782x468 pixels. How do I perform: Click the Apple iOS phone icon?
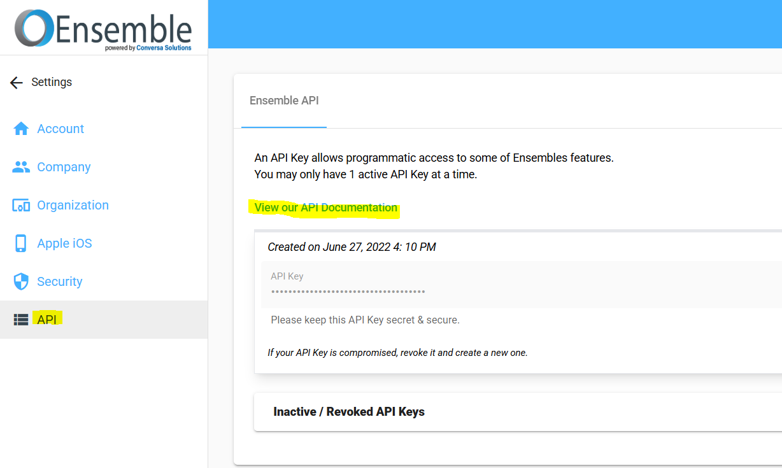point(21,243)
